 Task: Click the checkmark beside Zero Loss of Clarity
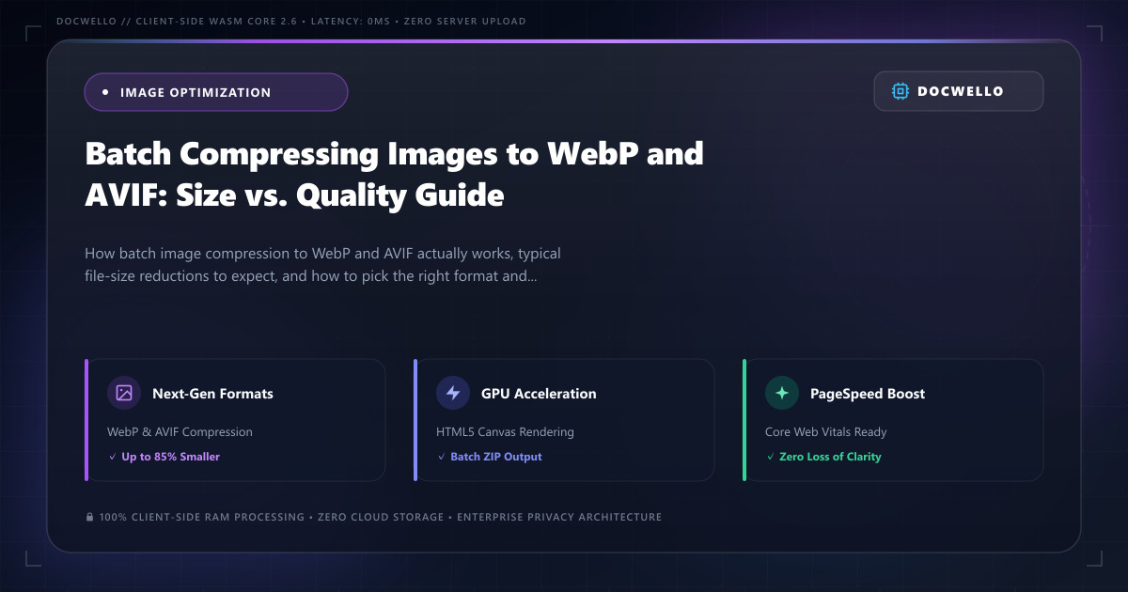(770, 457)
